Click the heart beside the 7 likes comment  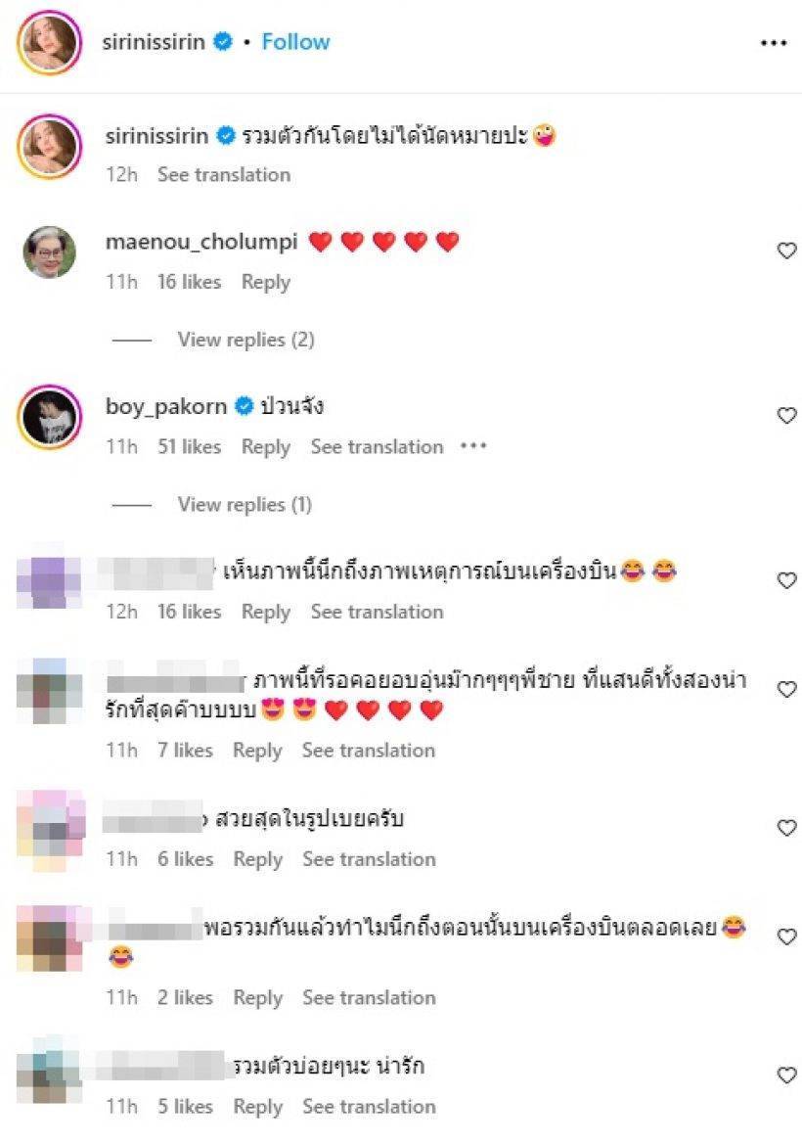click(786, 689)
